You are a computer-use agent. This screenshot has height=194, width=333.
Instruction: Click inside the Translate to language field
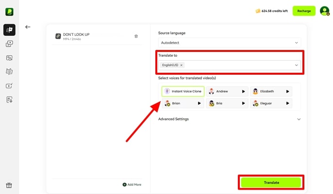229,65
